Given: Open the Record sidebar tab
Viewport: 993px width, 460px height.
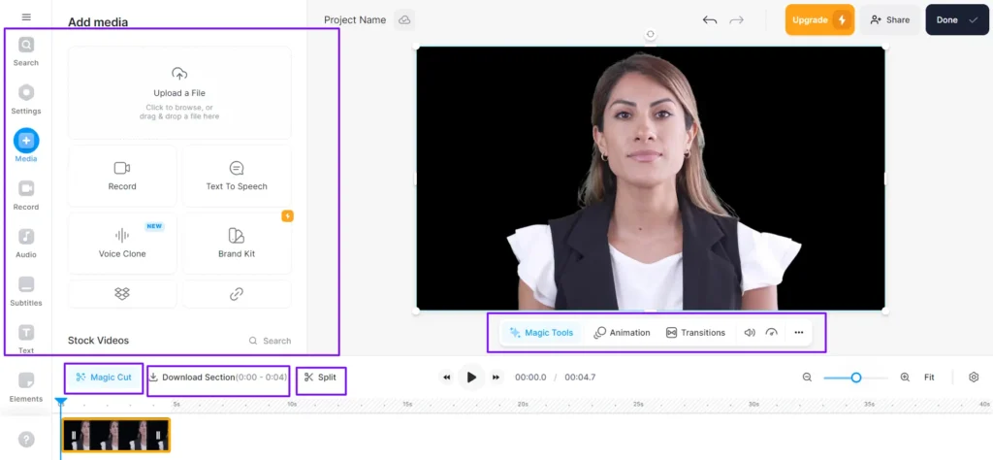Looking at the screenshot, I should 26,195.
